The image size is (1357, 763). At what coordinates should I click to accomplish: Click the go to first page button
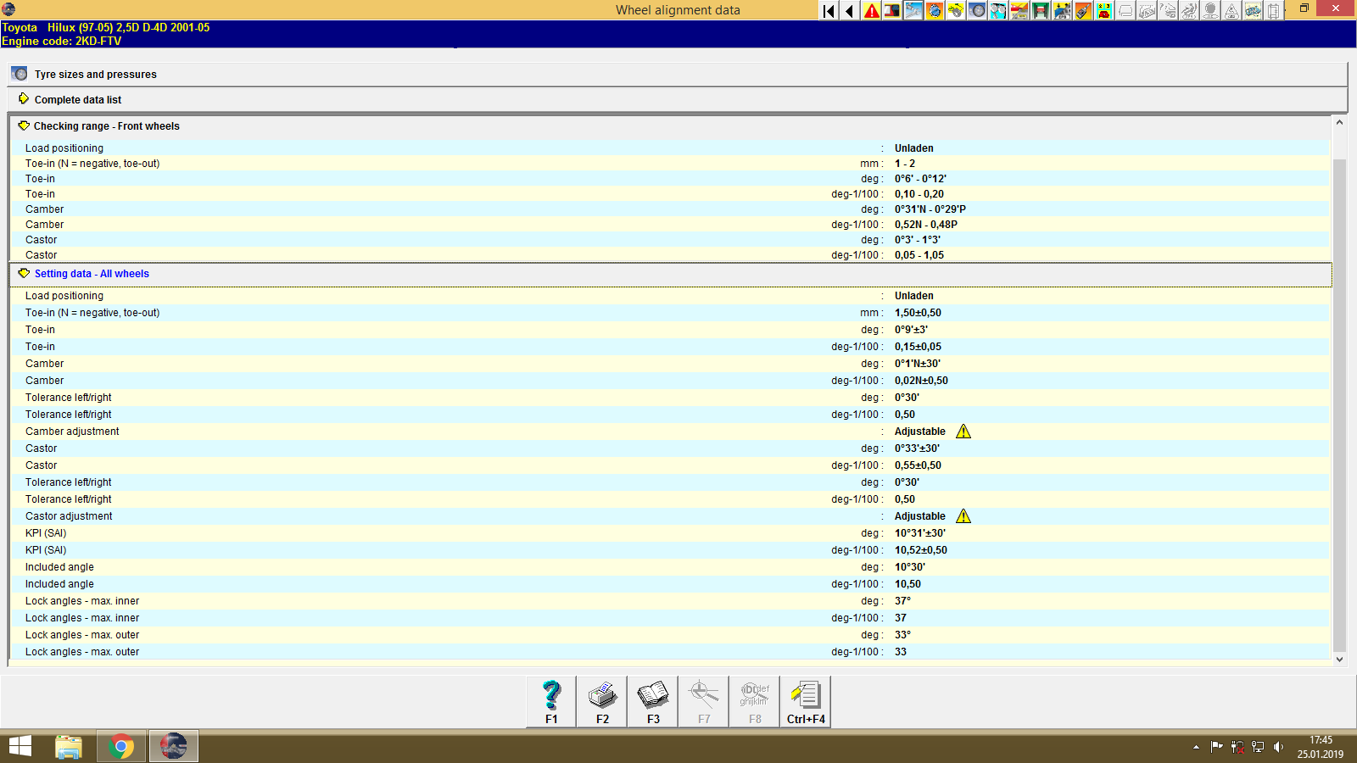[828, 11]
